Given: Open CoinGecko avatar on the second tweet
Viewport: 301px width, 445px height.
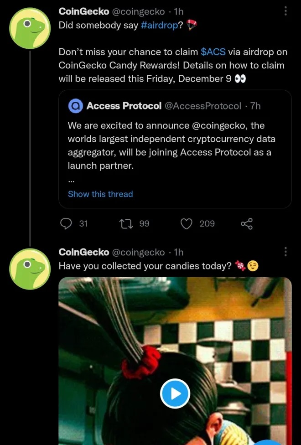Looking at the screenshot, I should [x=30, y=269].
